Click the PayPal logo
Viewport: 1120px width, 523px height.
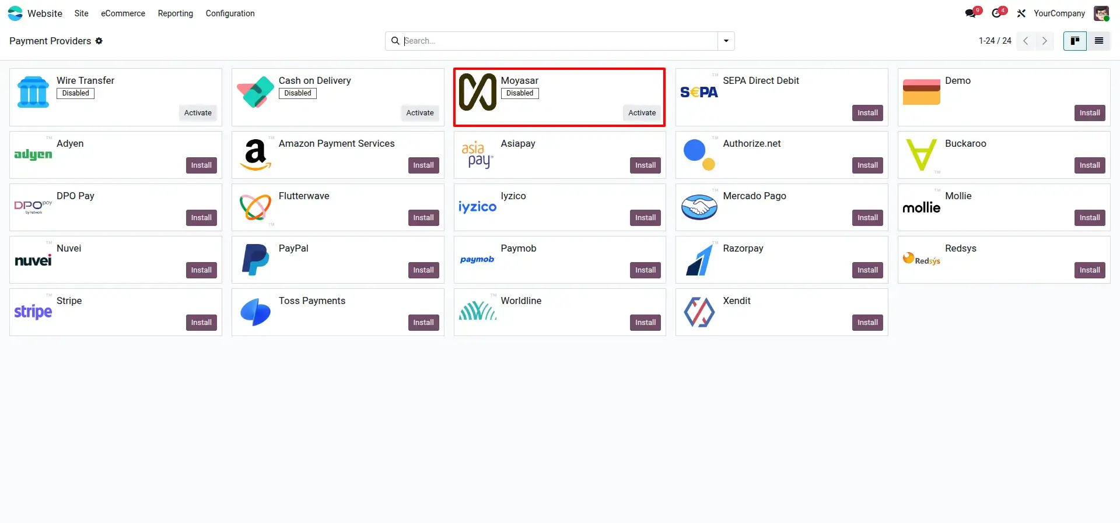coord(256,260)
